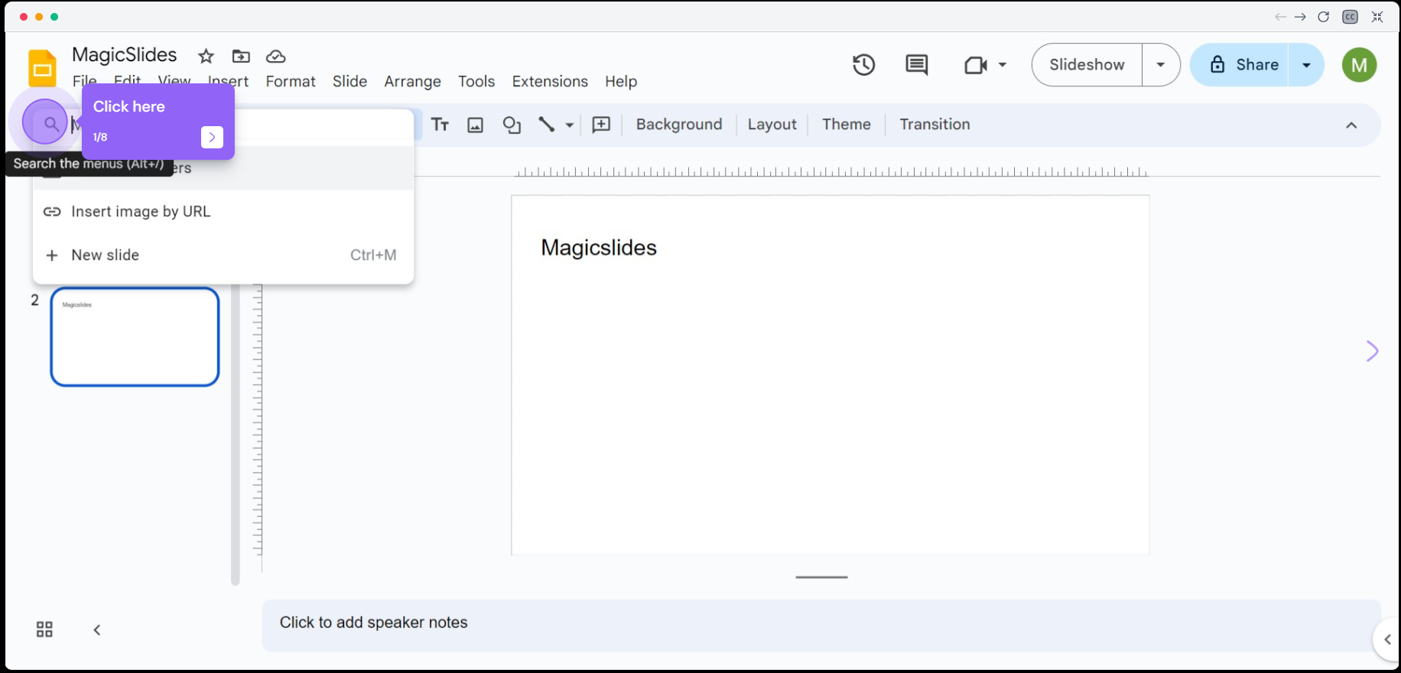Open the Transition panel
This screenshot has height=673, width=1401.
(x=935, y=125)
